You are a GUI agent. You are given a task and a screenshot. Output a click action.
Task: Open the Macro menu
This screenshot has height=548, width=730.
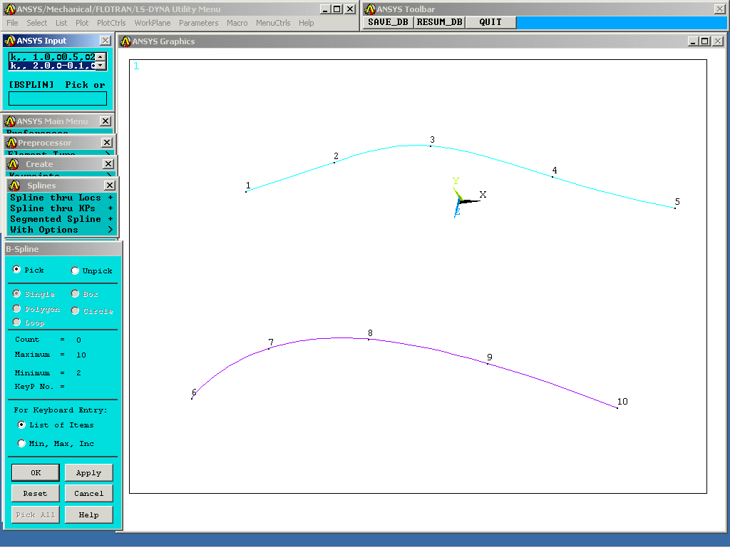[237, 23]
